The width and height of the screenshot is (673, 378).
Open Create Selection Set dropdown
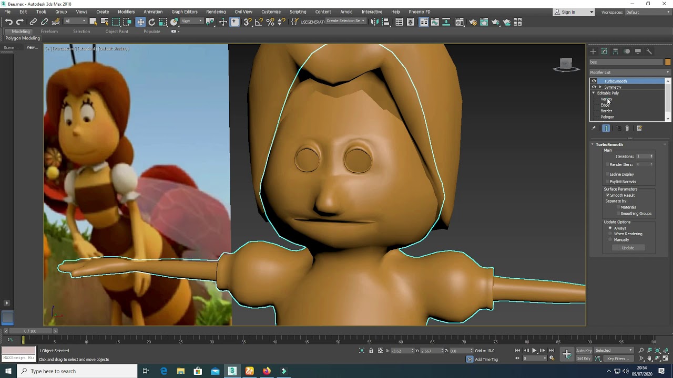pyautogui.click(x=345, y=21)
